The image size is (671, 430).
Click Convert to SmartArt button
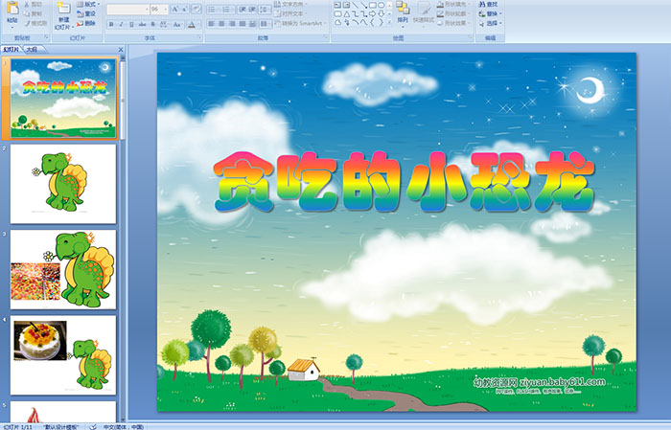pos(300,23)
